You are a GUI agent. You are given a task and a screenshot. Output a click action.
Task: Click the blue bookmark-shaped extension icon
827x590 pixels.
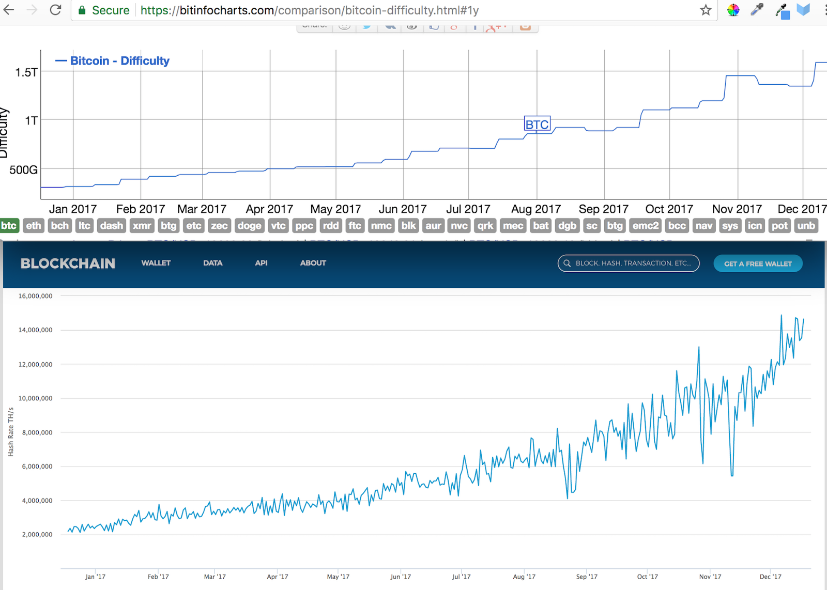(803, 10)
